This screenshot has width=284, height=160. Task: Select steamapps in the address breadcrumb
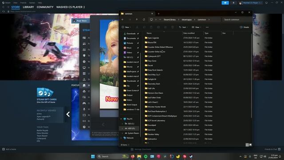(186, 20)
